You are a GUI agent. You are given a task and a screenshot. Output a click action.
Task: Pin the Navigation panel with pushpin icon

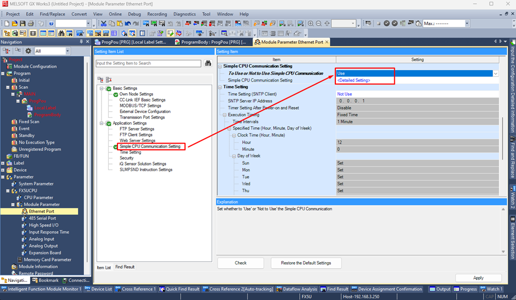(81, 42)
